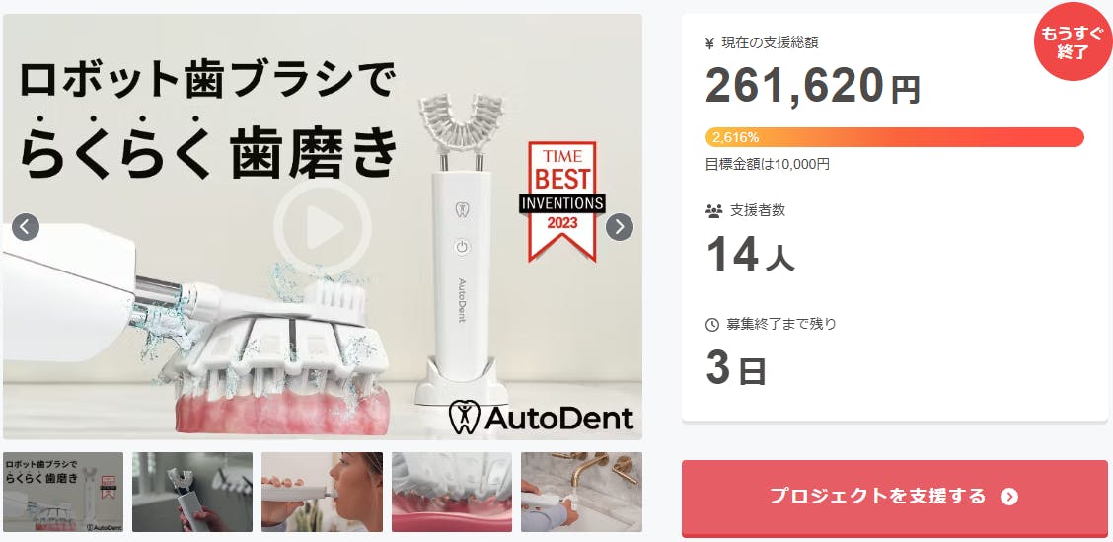Click the yen icon beside 現在の支援総額

point(709,43)
